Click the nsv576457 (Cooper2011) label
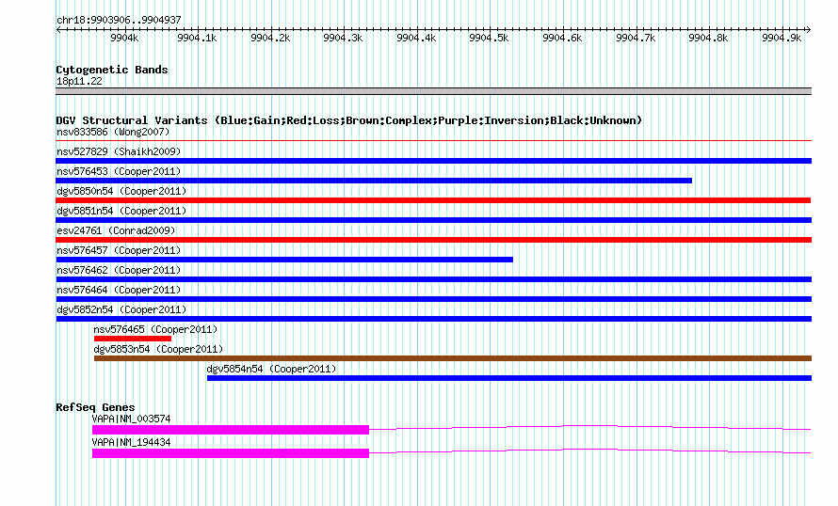Image resolution: width=838 pixels, height=506 pixels. [x=119, y=250]
